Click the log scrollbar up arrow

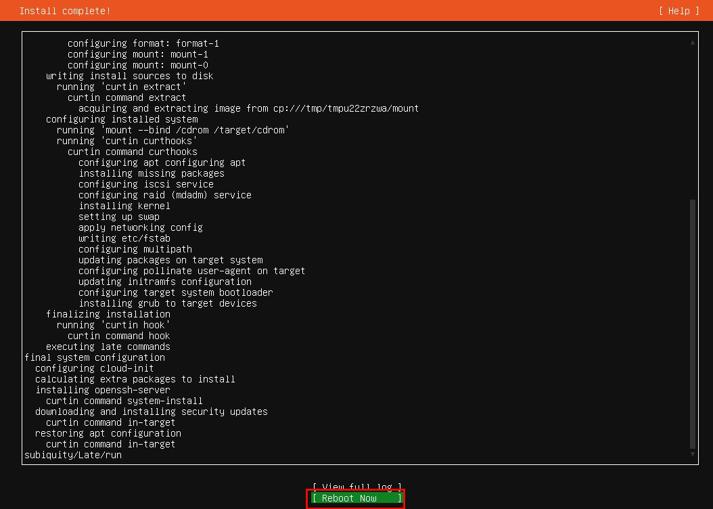(693, 43)
